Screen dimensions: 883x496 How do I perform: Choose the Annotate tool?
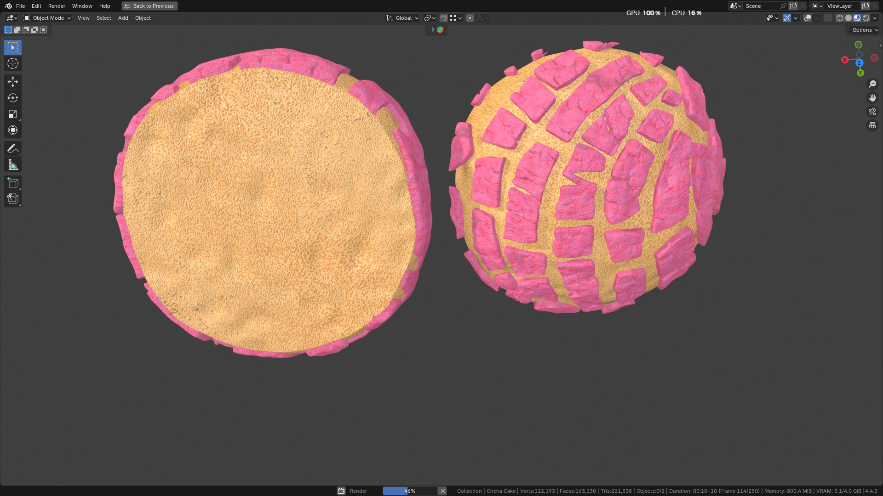[13, 149]
